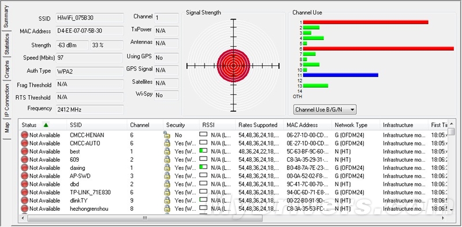Image resolution: width=462 pixels, height=227 pixels.
Task: Click the green sort arrow in Status header
Action: coord(46,125)
